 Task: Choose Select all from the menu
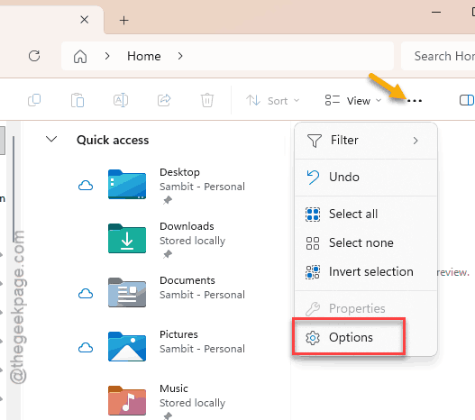pos(366,215)
